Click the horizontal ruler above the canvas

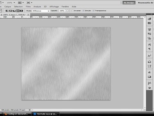coord(72,17)
